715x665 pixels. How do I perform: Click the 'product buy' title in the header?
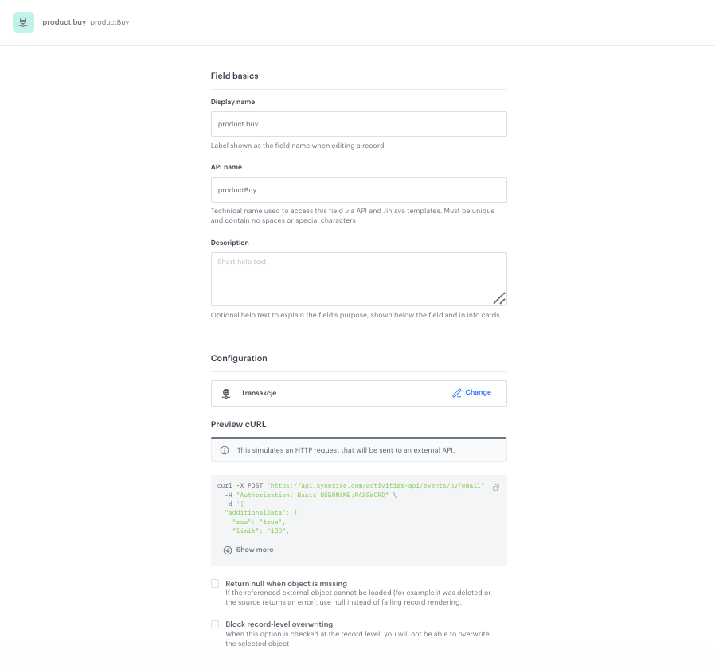coord(64,22)
